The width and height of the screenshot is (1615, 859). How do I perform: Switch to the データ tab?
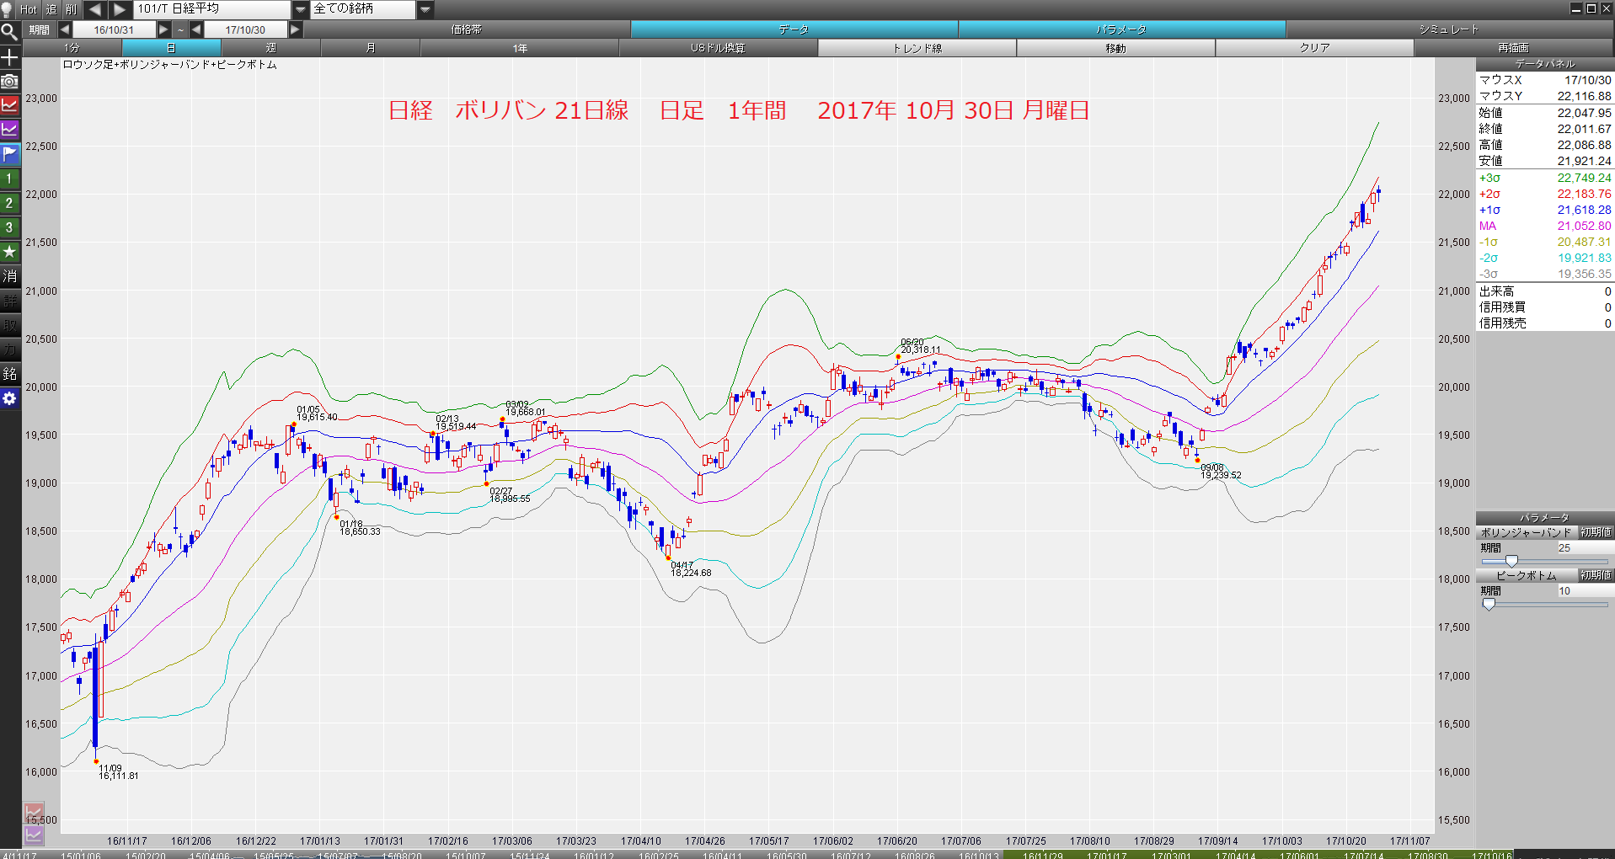click(794, 29)
